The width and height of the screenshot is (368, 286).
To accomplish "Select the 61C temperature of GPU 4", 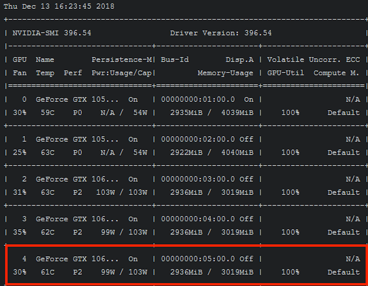I will [x=47, y=272].
